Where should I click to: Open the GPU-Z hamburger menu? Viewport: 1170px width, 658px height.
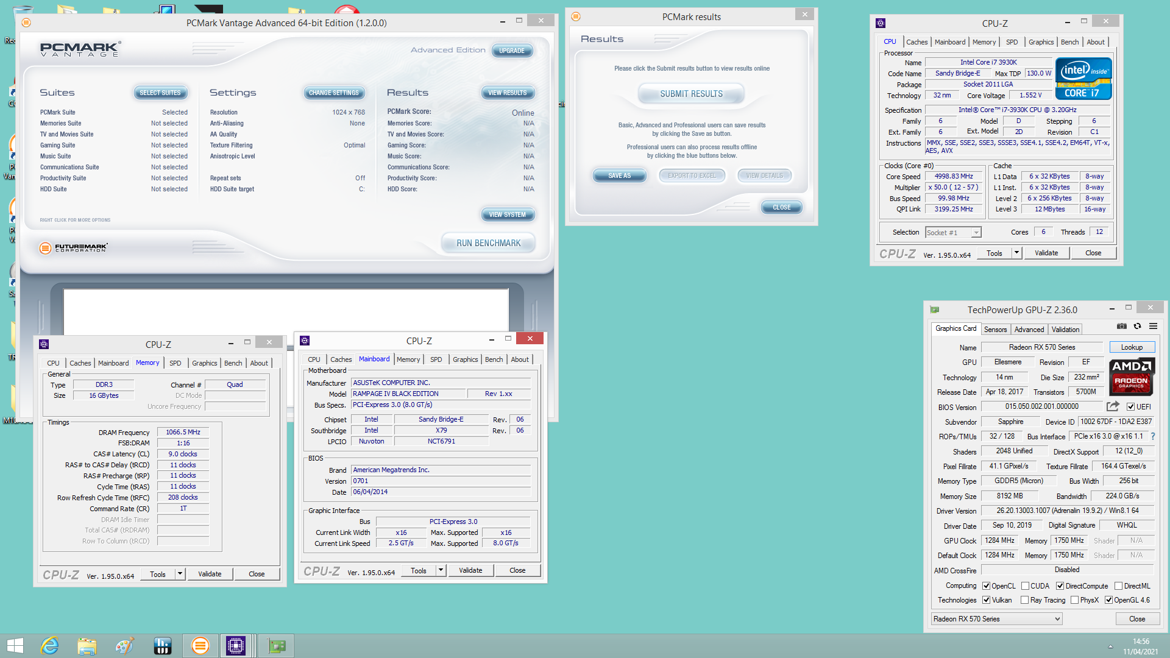1153,327
